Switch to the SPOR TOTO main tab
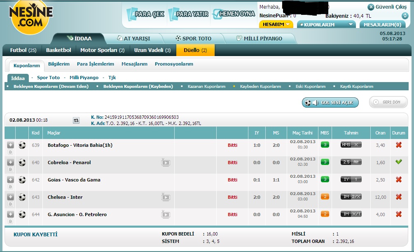The height and width of the screenshot is (252, 414). [x=194, y=39]
